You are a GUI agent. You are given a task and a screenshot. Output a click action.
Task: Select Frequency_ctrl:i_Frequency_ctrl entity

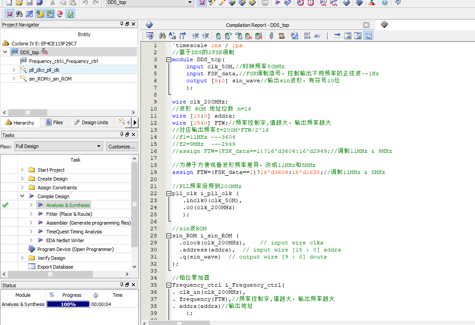[63, 61]
